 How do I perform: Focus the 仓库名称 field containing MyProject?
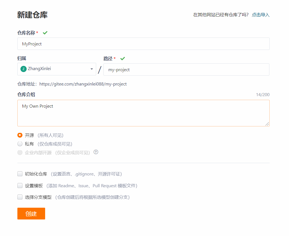pos(144,44)
